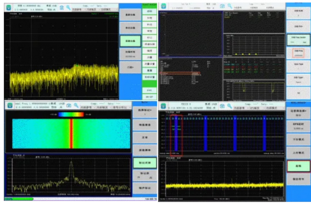Image resolution: width=311 pixels, height=203 pixels.
Task: Click the rainbow color scale above the spectrogram
Action: point(71,114)
